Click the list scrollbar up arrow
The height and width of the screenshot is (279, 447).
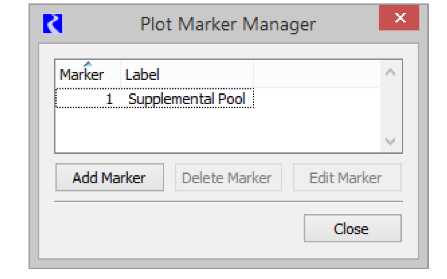coord(390,73)
